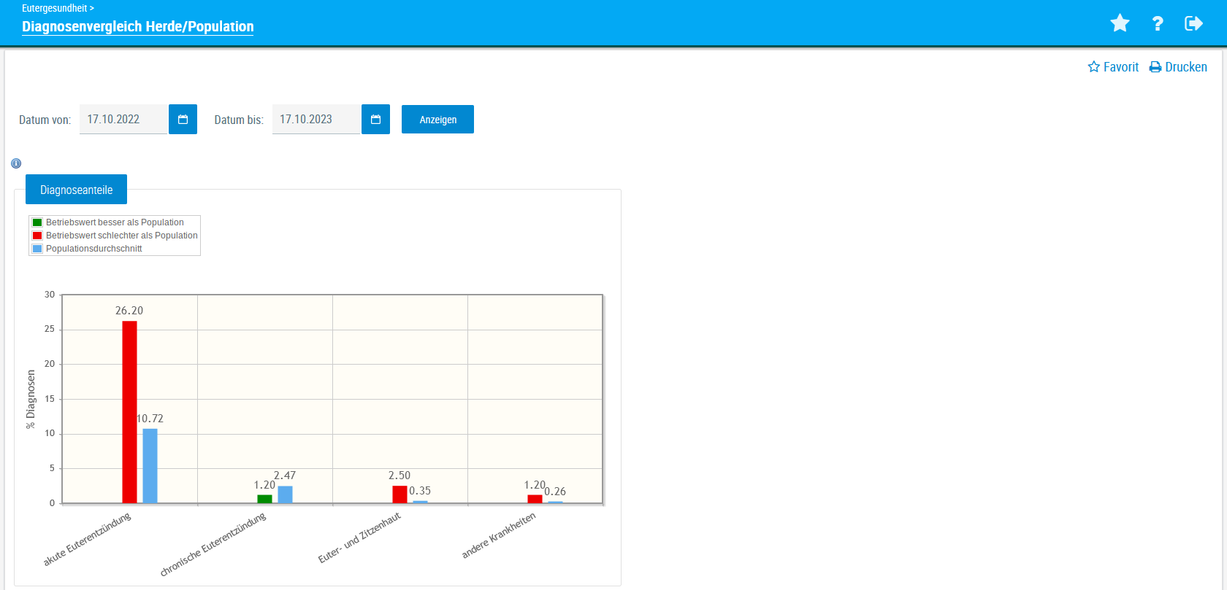Click the Euter- und Zitzenhaut axis label
Image resolution: width=1227 pixels, height=590 pixels.
pos(359,537)
